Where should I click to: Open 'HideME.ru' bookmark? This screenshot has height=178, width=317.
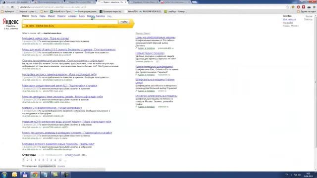(x=61, y=11)
